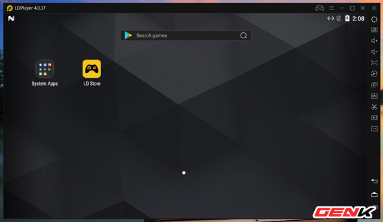
Task: Collapse the sidebar with double chevron
Action: pos(374,8)
